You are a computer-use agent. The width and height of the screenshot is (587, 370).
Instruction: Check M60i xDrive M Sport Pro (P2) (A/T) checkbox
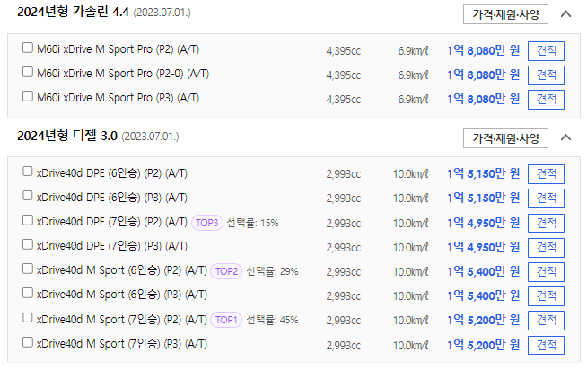point(28,48)
